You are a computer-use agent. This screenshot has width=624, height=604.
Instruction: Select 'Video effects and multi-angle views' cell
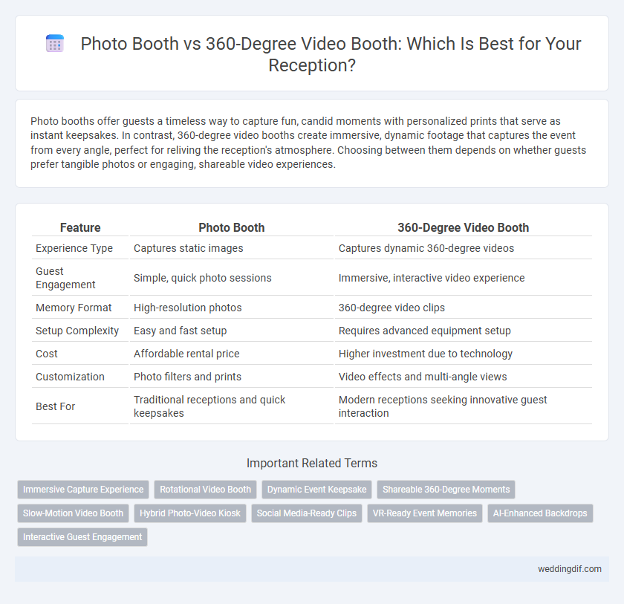(464, 377)
